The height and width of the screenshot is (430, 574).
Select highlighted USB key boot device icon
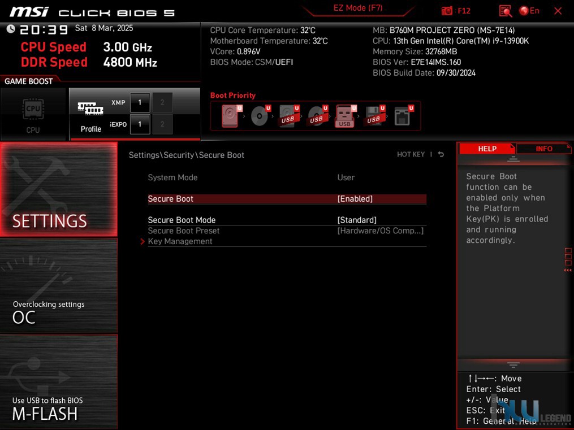tap(345, 116)
